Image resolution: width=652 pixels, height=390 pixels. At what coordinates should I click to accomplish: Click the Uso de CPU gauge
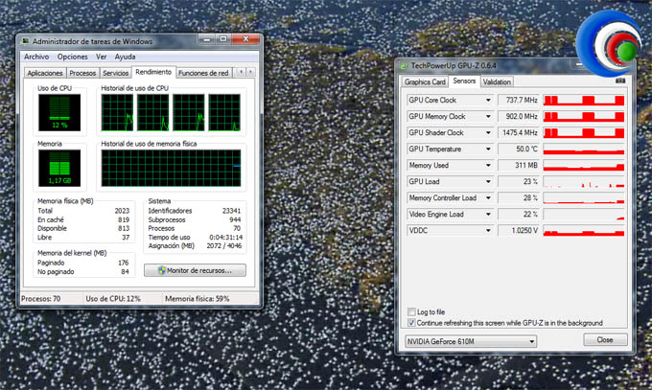click(x=59, y=112)
